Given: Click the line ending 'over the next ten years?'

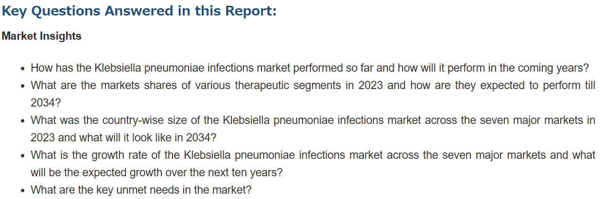Looking at the screenshot, I should pyautogui.click(x=156, y=172).
